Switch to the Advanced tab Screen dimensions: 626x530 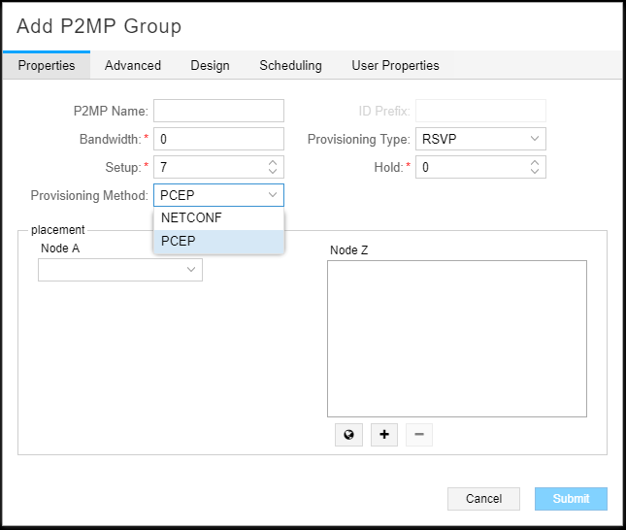pyautogui.click(x=133, y=65)
